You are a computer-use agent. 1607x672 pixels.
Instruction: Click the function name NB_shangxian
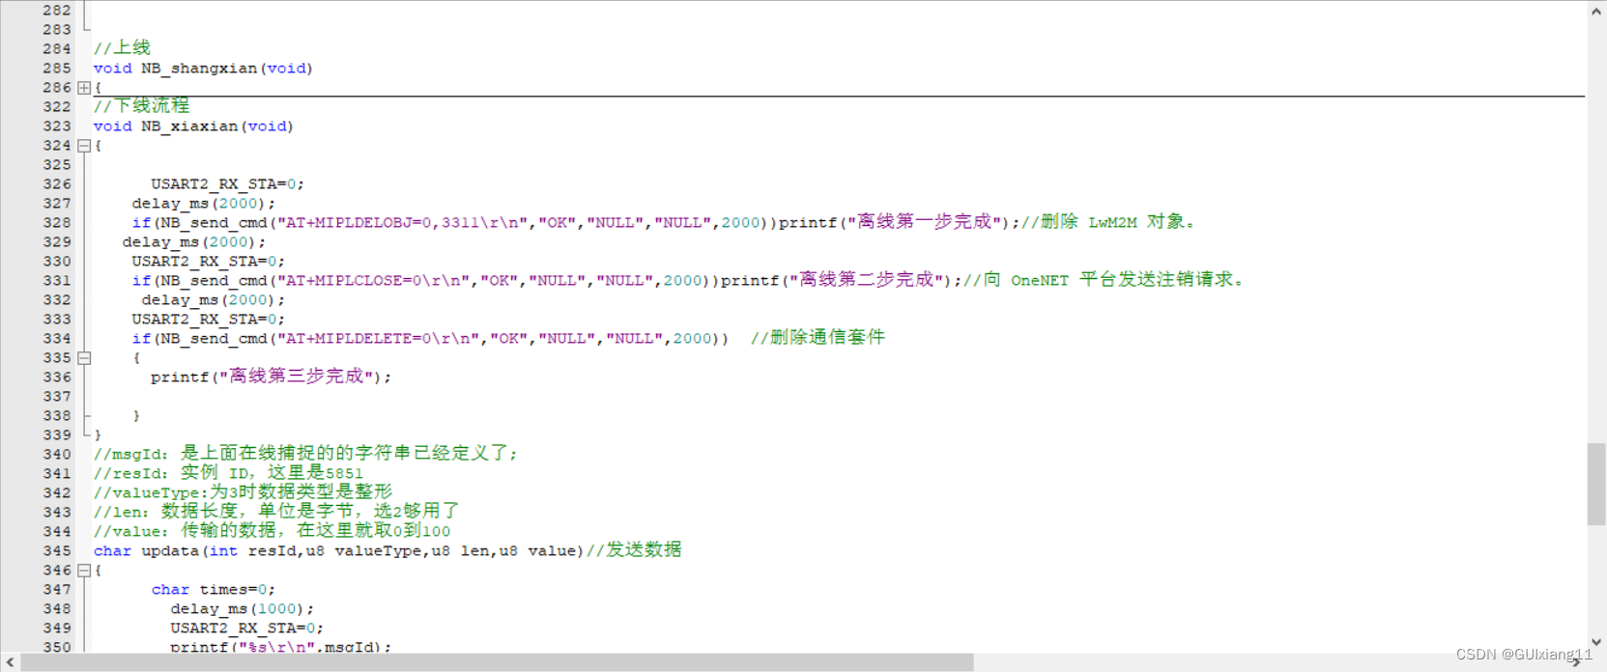point(199,69)
